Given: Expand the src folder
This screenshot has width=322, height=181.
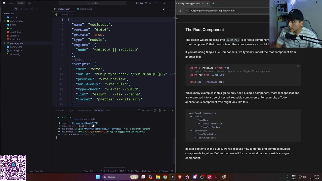Looking at the screenshot, I should tap(12, 28).
